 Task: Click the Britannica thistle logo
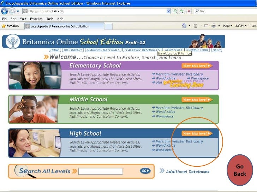(x=13, y=41)
